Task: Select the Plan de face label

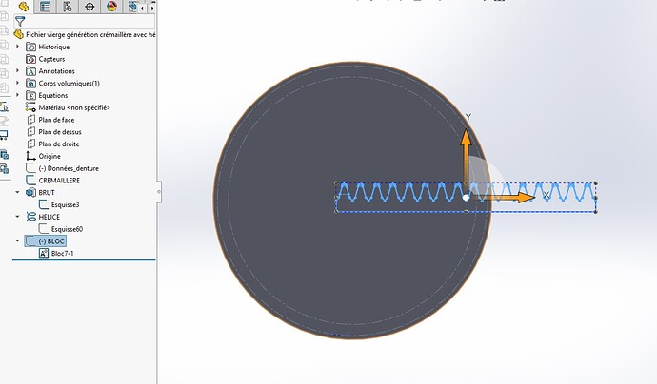Action: pos(56,120)
